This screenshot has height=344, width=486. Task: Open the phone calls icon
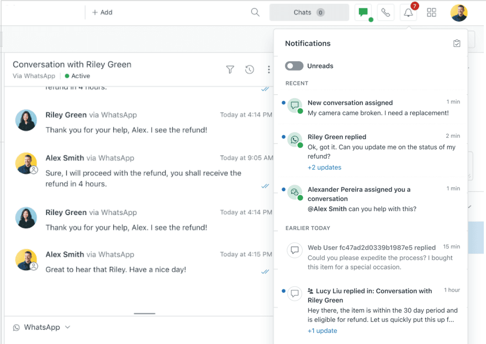(x=386, y=12)
